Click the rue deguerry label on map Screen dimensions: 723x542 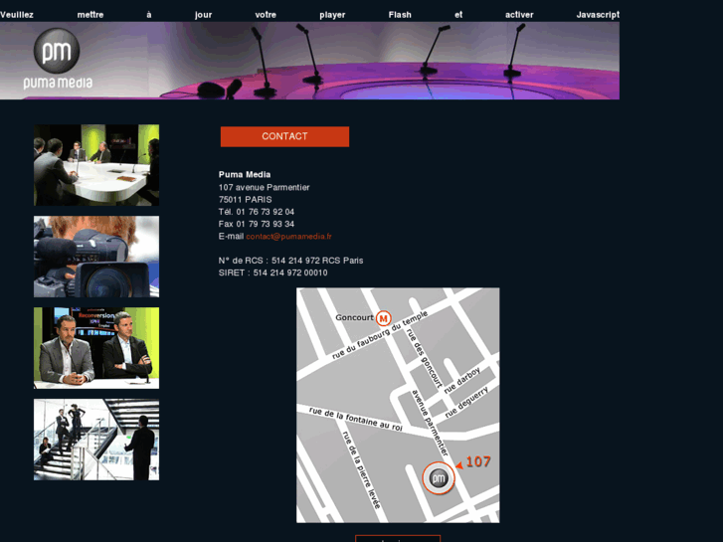coord(466,402)
